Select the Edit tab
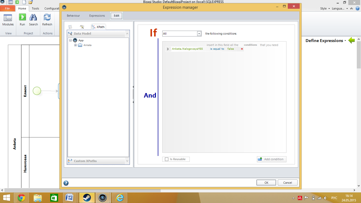Image resolution: width=361 pixels, height=203 pixels. pyautogui.click(x=117, y=16)
